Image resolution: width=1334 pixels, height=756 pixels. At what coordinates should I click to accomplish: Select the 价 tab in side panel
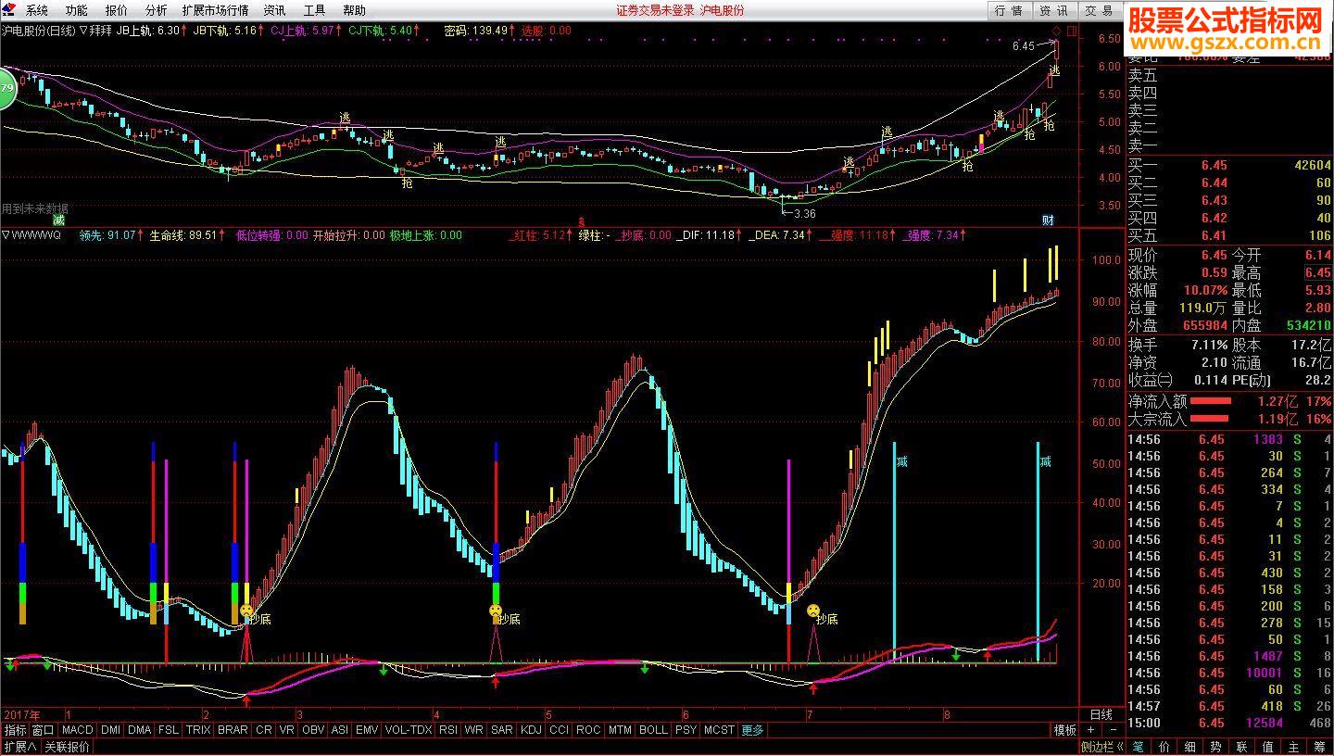1164,747
